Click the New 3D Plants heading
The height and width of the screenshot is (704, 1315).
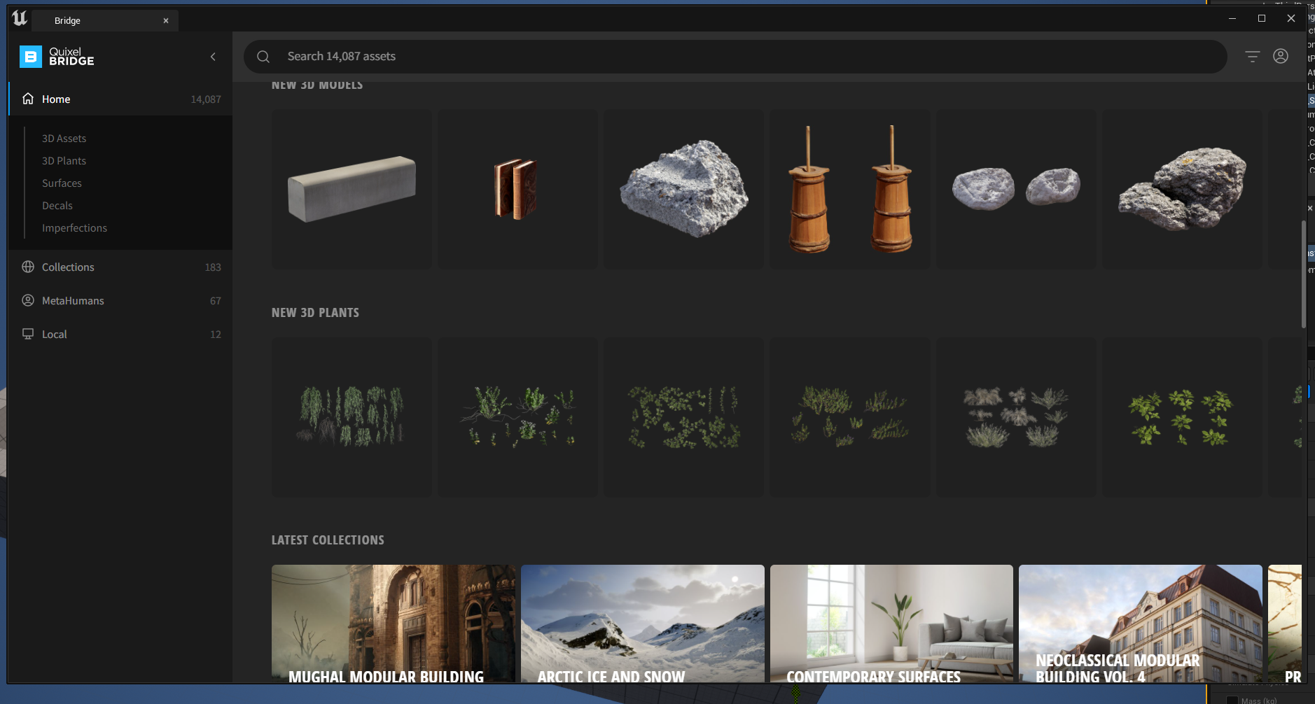click(x=315, y=313)
